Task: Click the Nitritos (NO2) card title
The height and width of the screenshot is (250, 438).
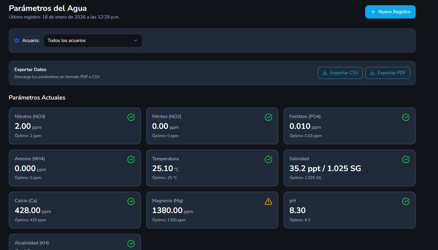Action: [167, 116]
